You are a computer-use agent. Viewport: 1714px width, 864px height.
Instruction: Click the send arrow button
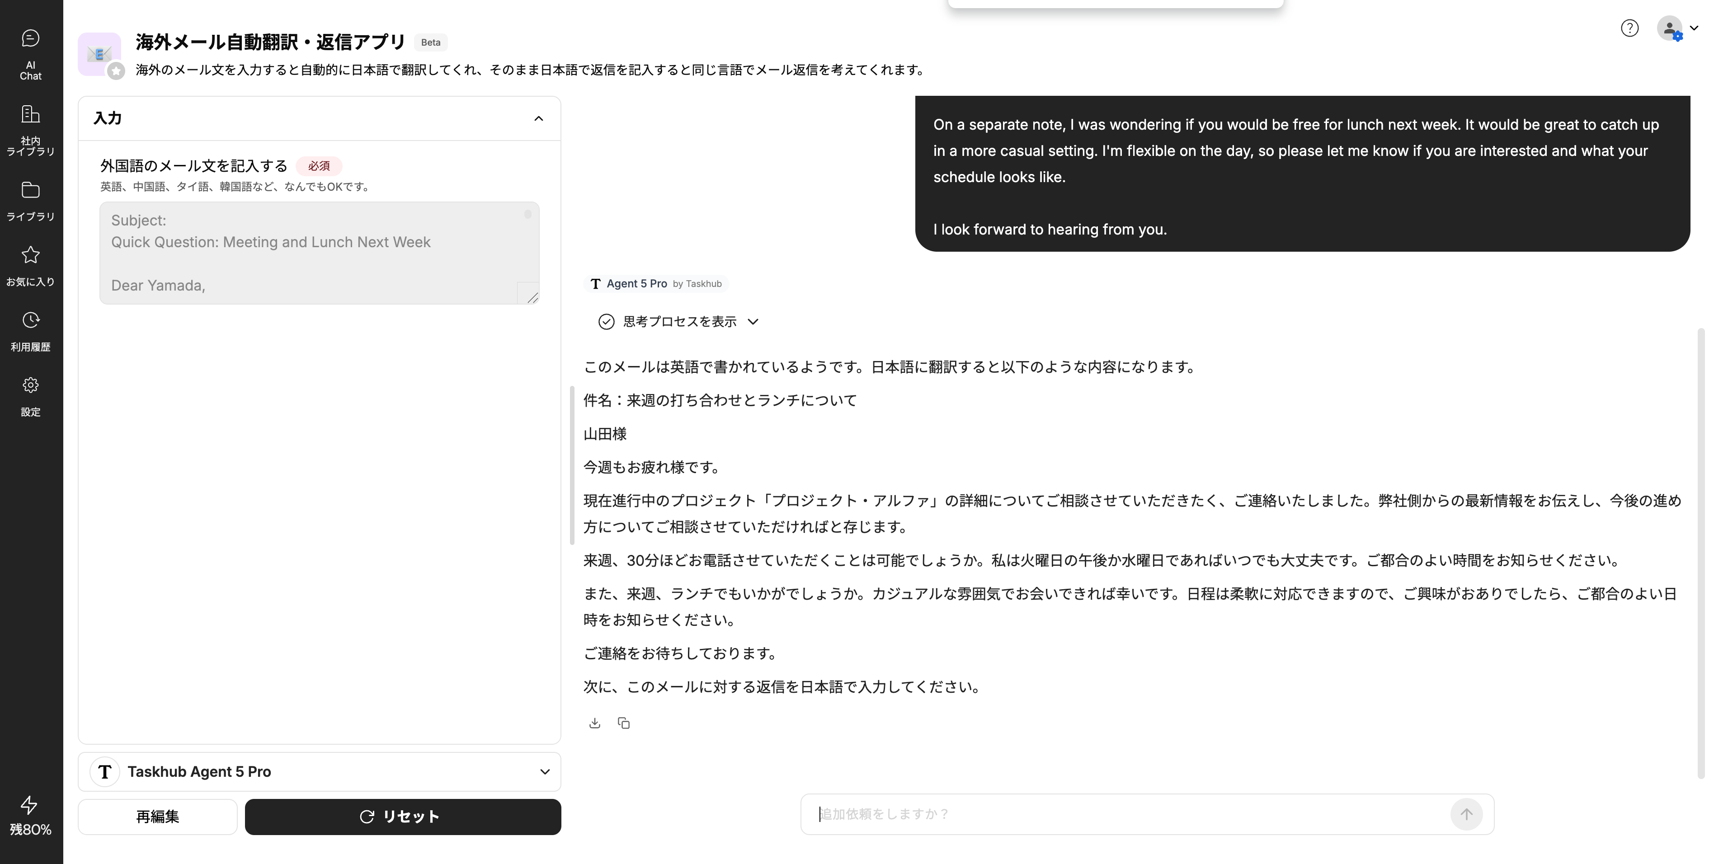(x=1466, y=814)
